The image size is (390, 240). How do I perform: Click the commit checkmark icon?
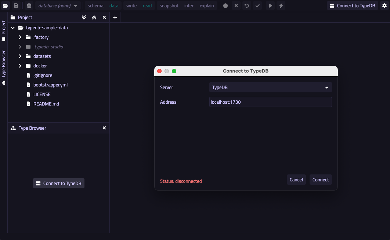pos(257,5)
